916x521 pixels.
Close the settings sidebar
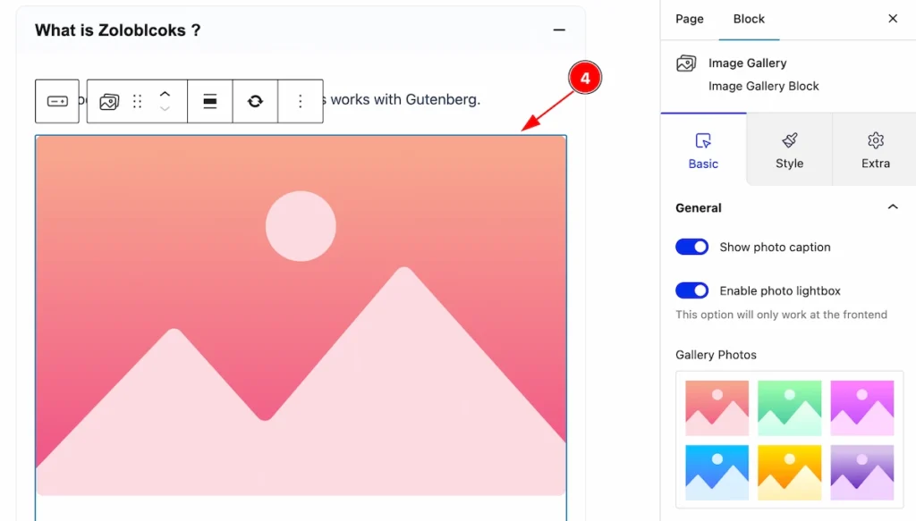(x=893, y=19)
